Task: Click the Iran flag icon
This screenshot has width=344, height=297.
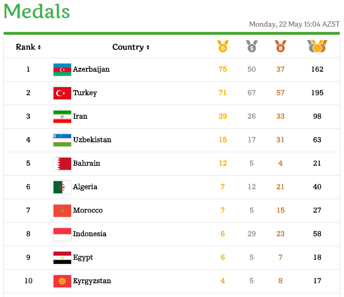Action: (x=62, y=116)
